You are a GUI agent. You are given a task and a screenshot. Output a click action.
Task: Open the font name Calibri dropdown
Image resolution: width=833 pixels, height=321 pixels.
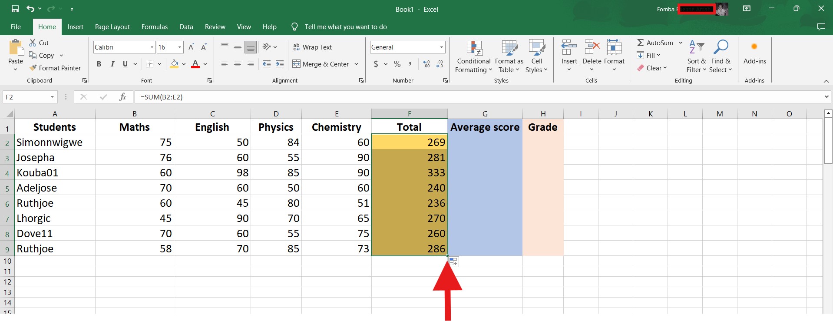[152, 47]
